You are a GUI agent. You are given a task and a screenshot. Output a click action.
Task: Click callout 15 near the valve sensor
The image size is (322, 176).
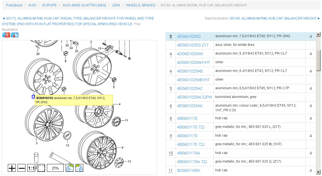click(100, 48)
